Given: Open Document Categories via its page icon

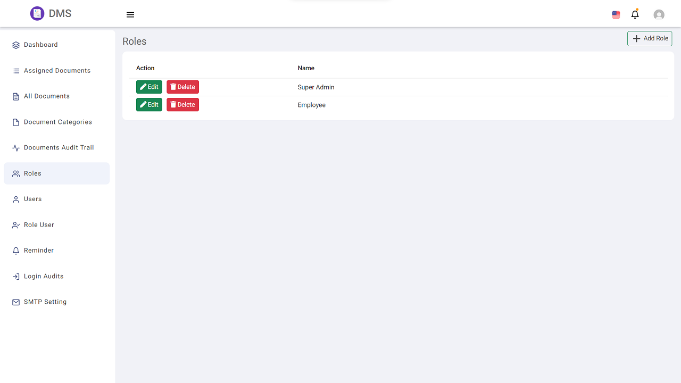Looking at the screenshot, I should [x=15, y=122].
